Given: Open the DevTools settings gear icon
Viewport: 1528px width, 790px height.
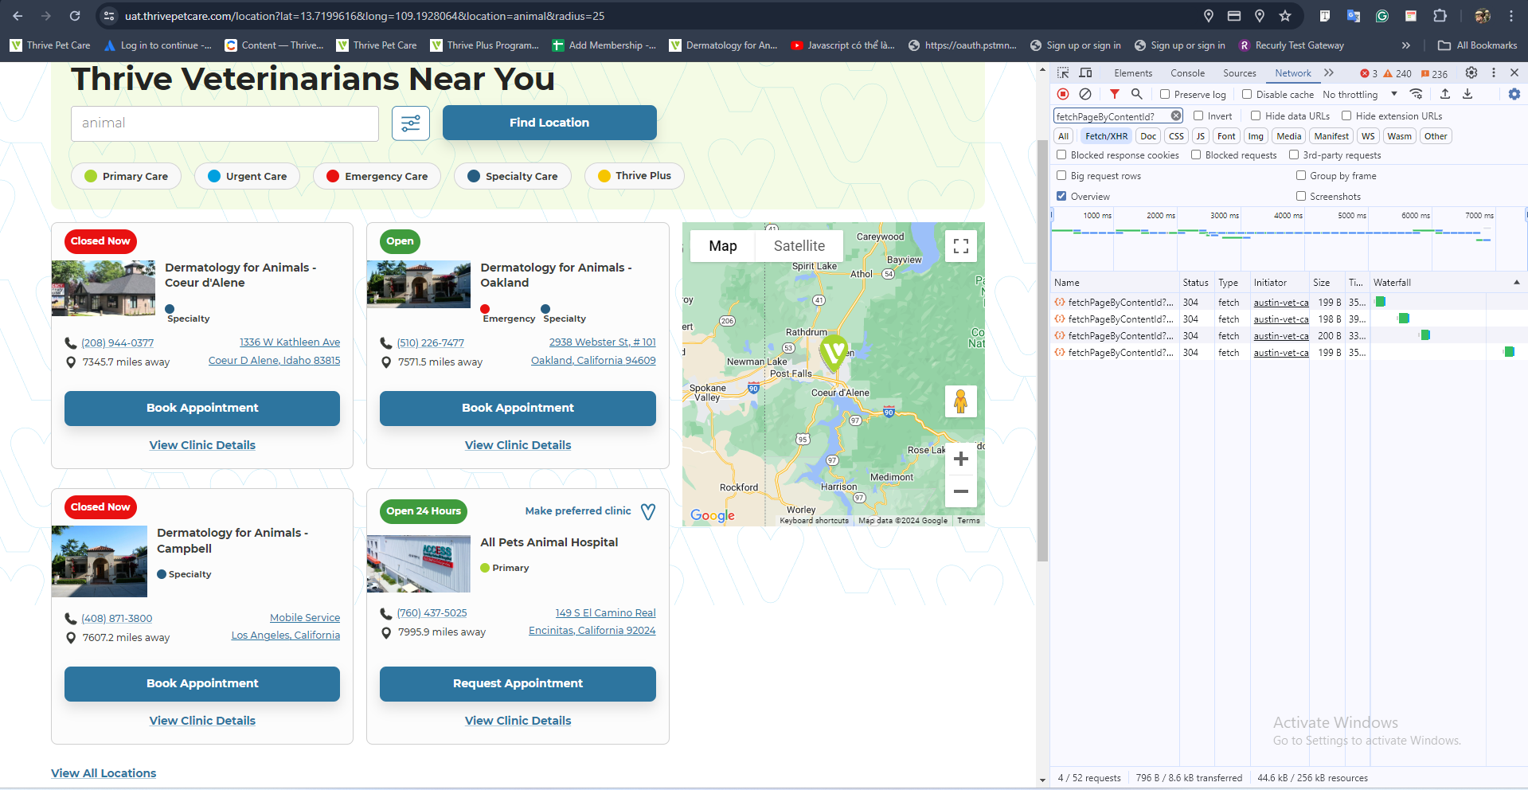Looking at the screenshot, I should click(1471, 72).
